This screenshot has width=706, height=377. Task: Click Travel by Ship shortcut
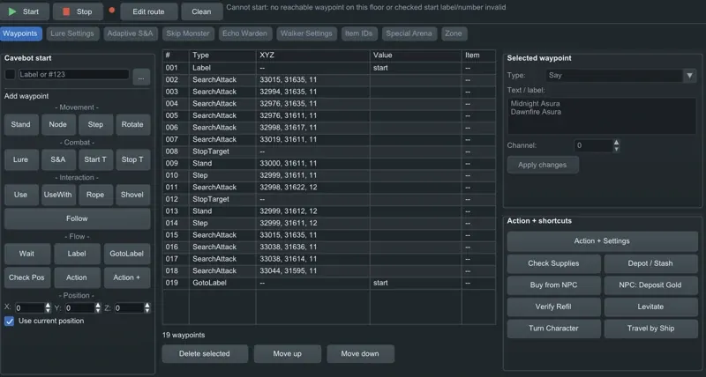click(x=650, y=329)
